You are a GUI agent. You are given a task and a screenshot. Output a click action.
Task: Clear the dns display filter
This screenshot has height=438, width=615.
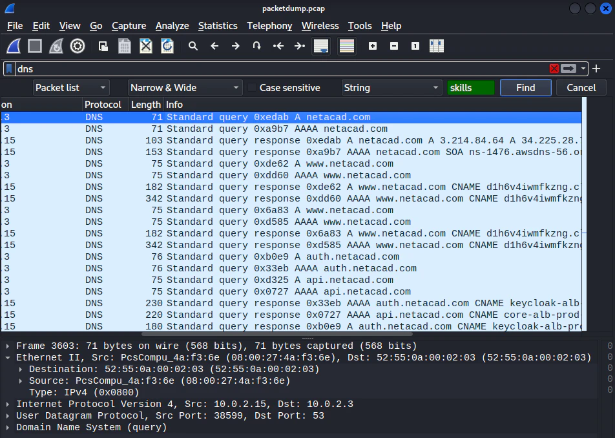pos(554,69)
